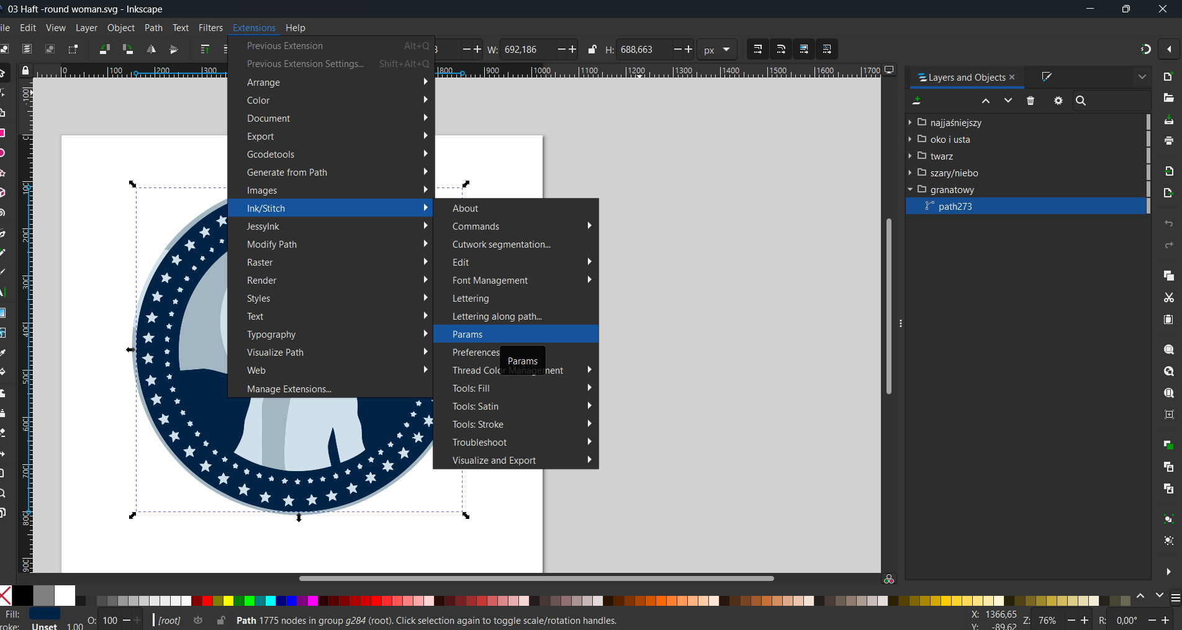Toggle scale stroke width with object
This screenshot has width=1182, height=630.
(x=757, y=49)
